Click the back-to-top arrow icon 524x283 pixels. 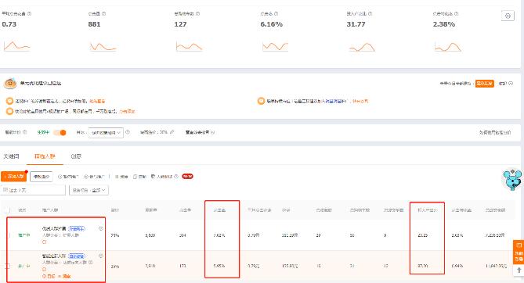click(519, 270)
